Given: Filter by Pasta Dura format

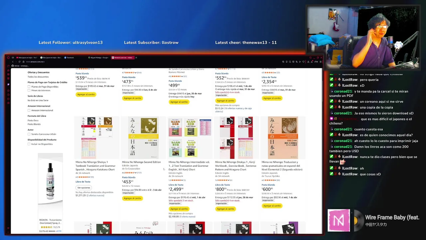Looking at the screenshot, I should tap(33, 120).
